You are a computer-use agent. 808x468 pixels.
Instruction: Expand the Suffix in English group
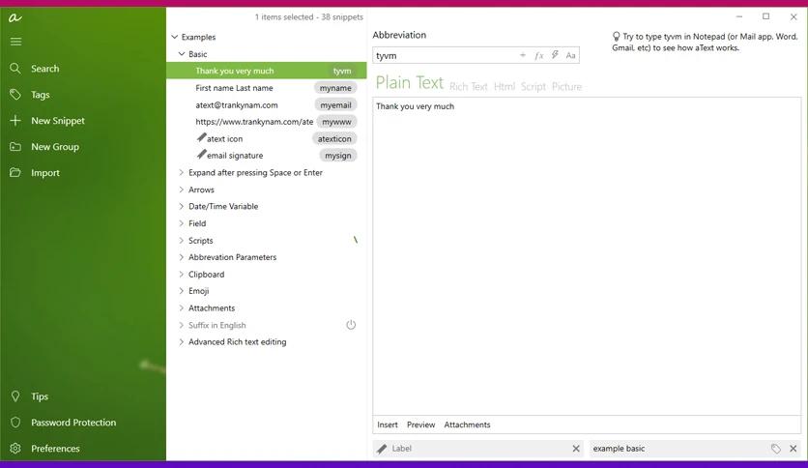182,325
